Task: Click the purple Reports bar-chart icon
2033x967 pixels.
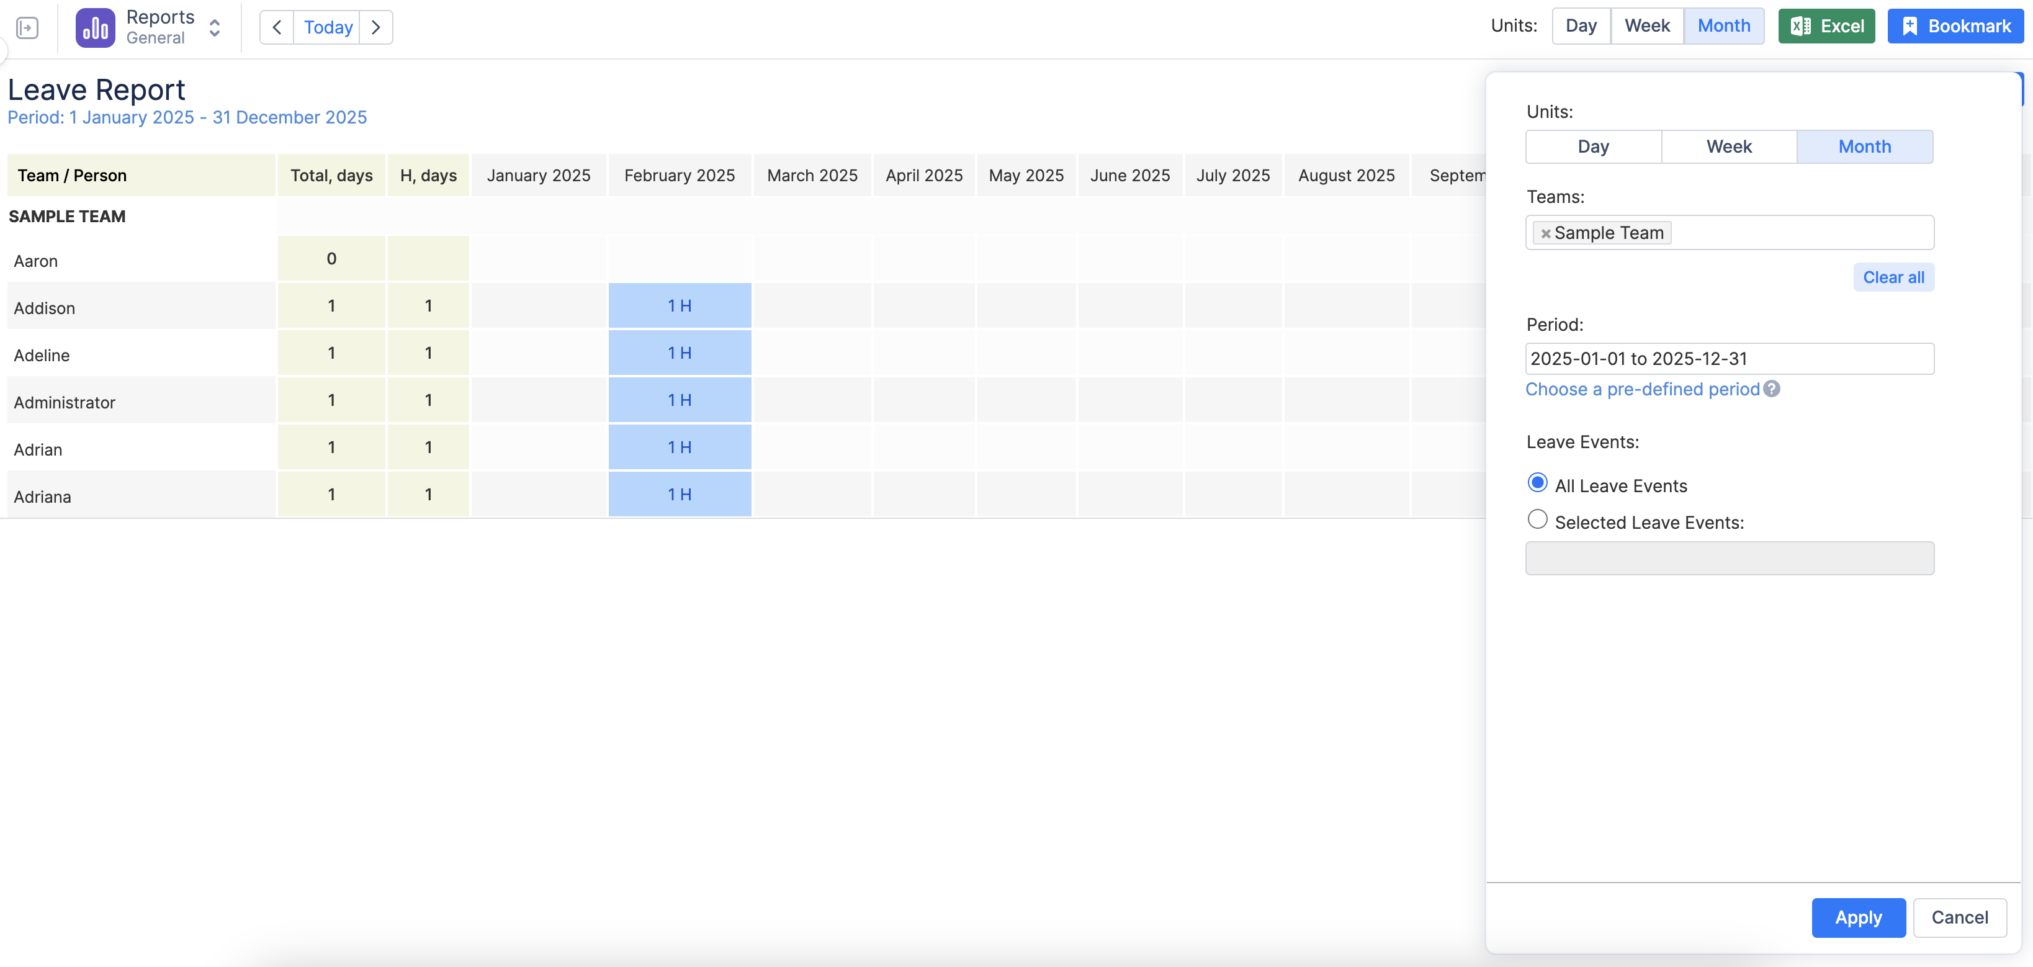Action: [96, 28]
